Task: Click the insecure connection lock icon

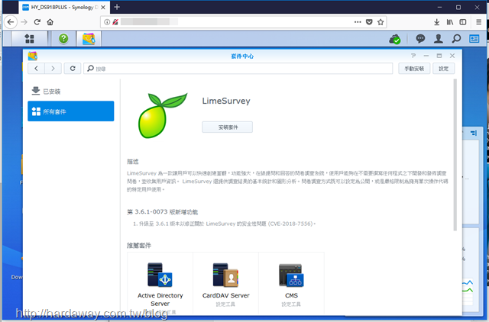Action: tap(115, 22)
